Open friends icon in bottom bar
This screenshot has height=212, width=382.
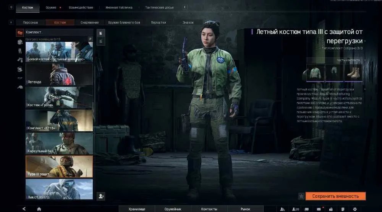[282, 209]
